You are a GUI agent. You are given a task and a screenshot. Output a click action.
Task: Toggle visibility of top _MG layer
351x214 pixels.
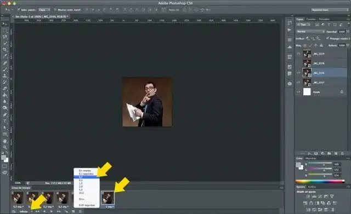click(298, 54)
